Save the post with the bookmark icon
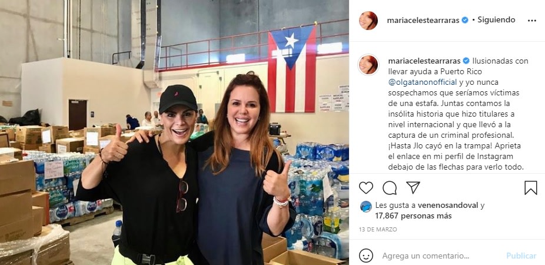This screenshot has height=265, width=545. point(531,188)
